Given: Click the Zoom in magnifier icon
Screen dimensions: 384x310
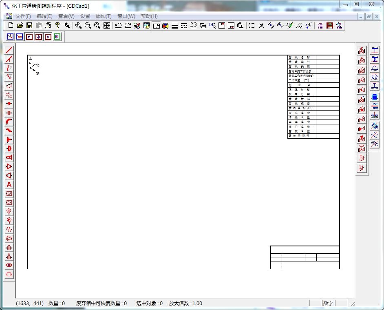Looking at the screenshot, I should pos(78,25).
